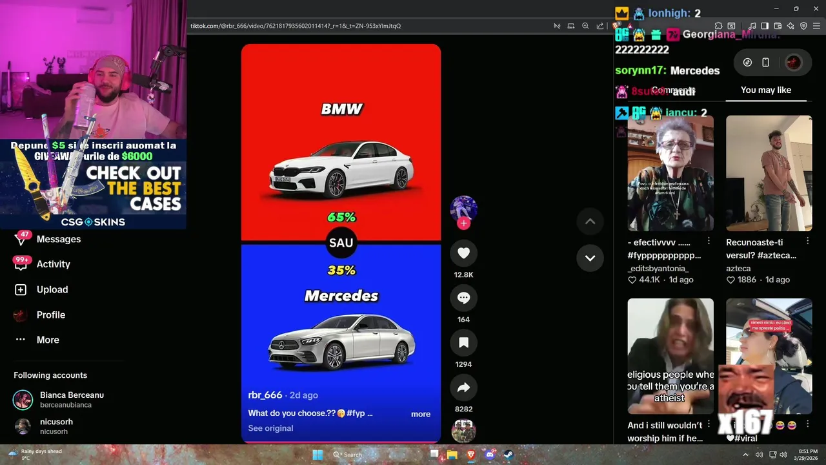Click the browser address bar URL
826x465 pixels.
[296, 26]
